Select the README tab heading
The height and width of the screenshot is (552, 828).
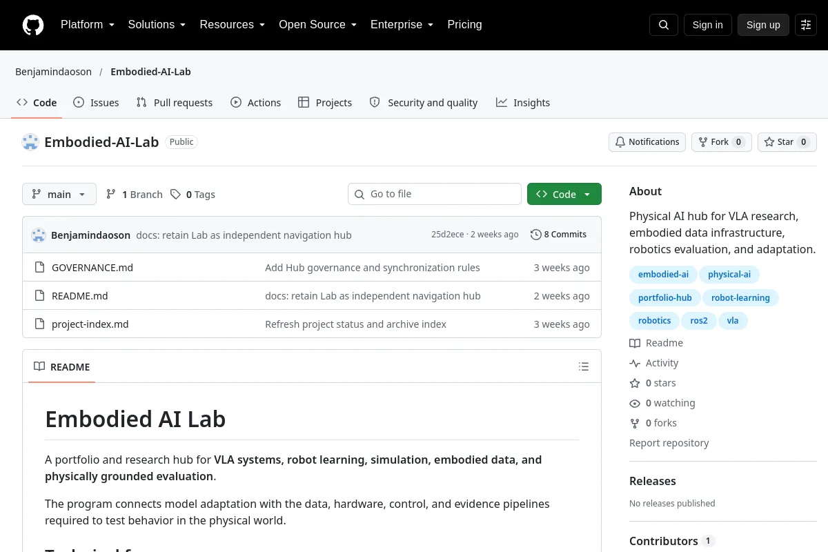coord(62,366)
